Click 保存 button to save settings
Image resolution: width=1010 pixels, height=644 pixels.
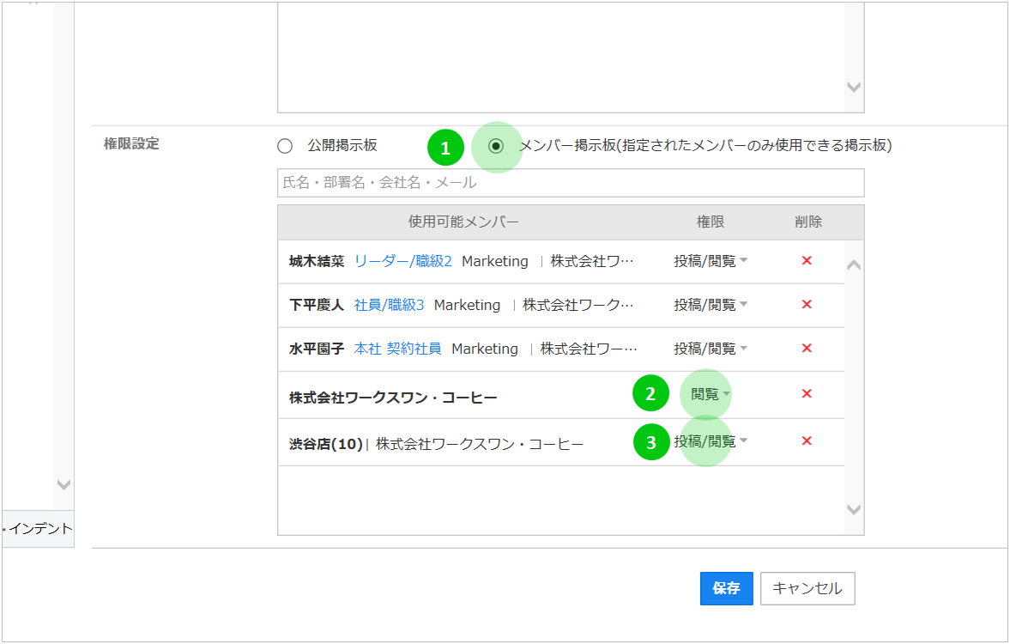pos(726,589)
